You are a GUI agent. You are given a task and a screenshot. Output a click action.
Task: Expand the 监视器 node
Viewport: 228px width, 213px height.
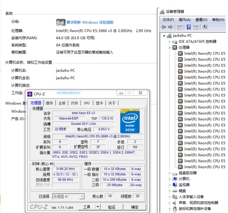click(170, 185)
